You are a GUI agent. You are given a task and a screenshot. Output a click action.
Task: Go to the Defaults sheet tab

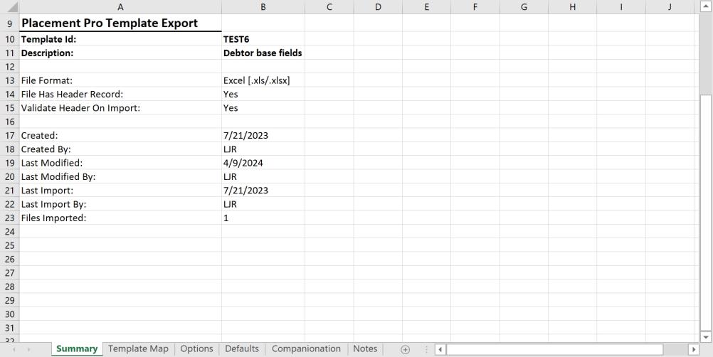click(x=242, y=348)
